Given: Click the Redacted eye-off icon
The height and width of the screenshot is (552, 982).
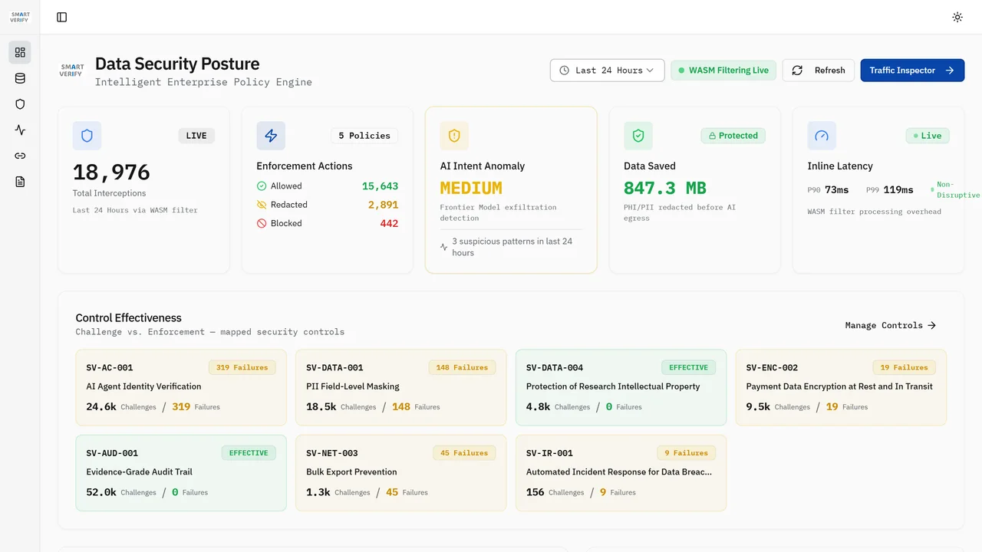Looking at the screenshot, I should pos(262,205).
